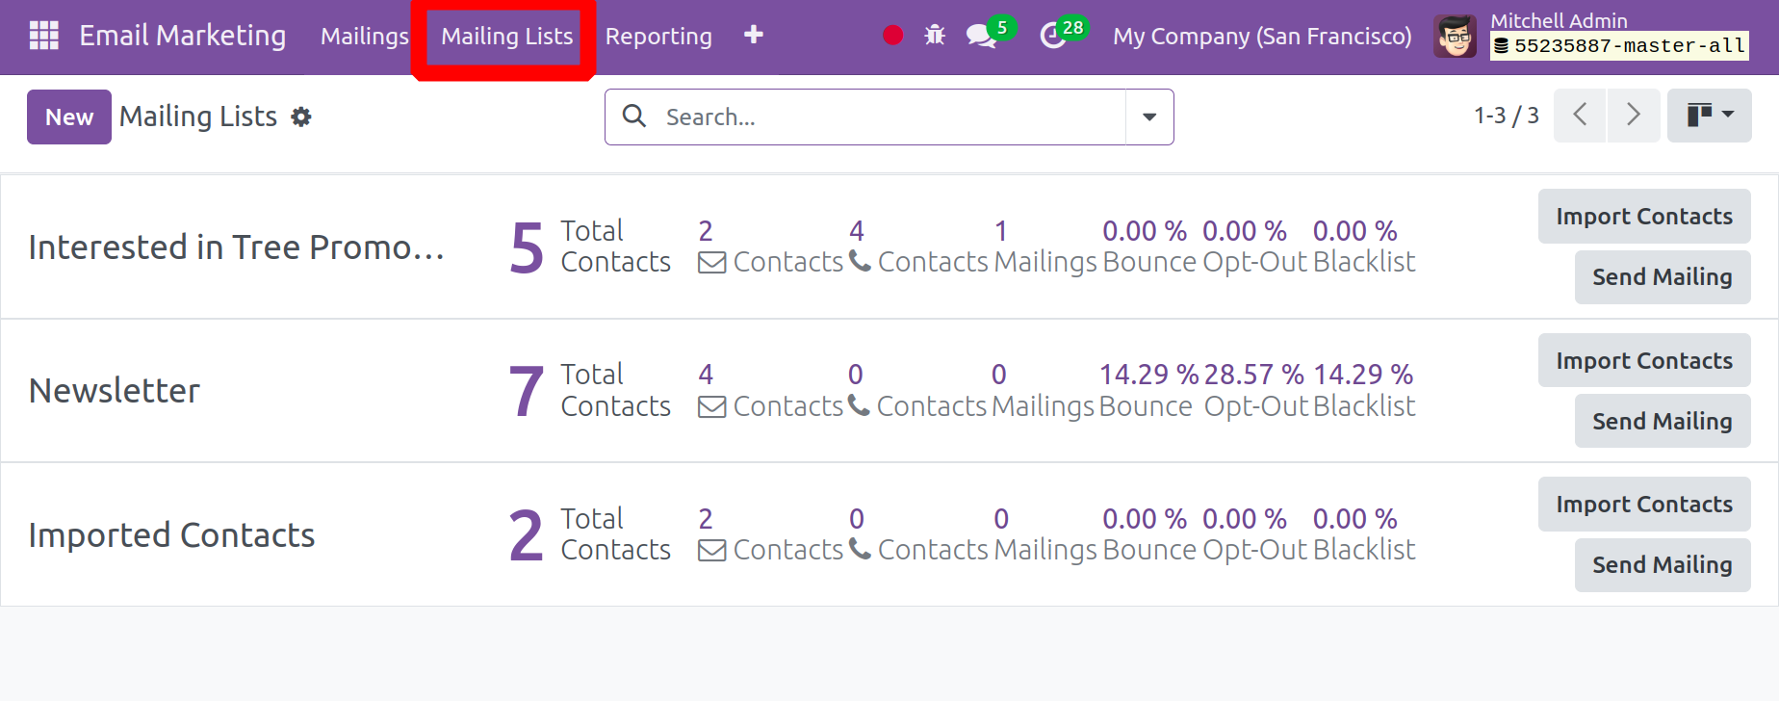Open the apps grid home menu
Image resolution: width=1779 pixels, height=701 pixels.
(44, 36)
